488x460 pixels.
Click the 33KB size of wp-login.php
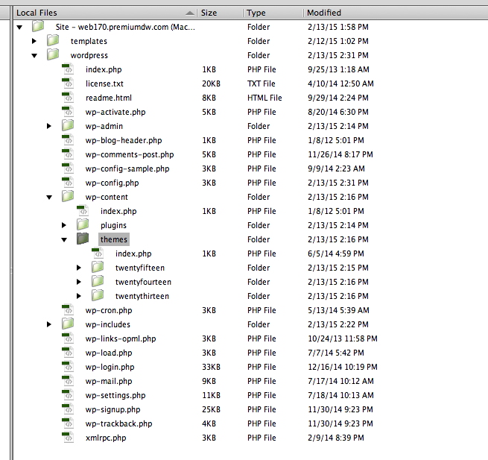click(211, 367)
